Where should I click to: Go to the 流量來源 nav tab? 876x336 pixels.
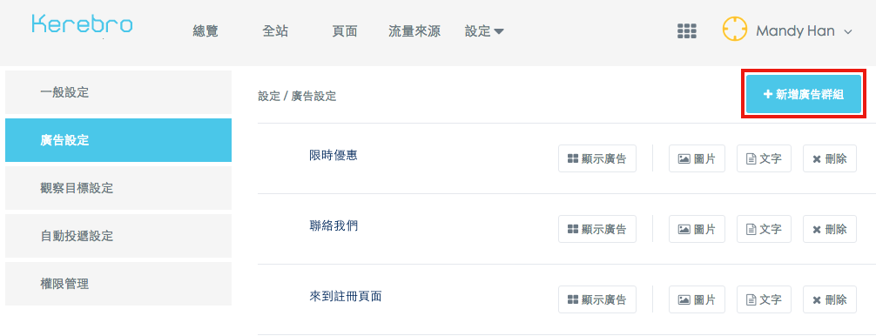coord(414,32)
